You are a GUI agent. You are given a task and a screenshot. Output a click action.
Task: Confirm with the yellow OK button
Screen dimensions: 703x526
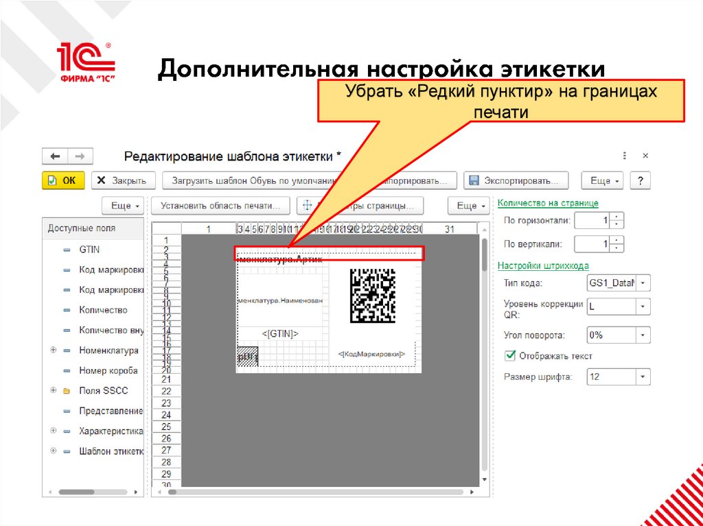click(63, 180)
